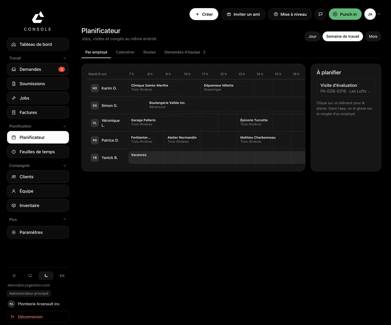Viewport: 391px width, 325px height.
Task: Click the hammer icon beside Jobs
Action: tap(14, 98)
